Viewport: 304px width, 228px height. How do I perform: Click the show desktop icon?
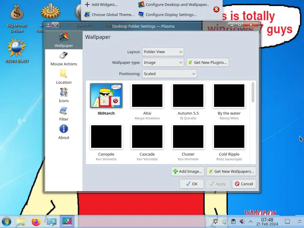287,221
